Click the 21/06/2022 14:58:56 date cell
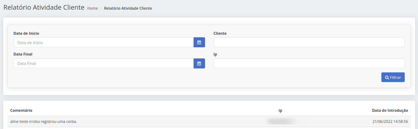 coord(390,121)
